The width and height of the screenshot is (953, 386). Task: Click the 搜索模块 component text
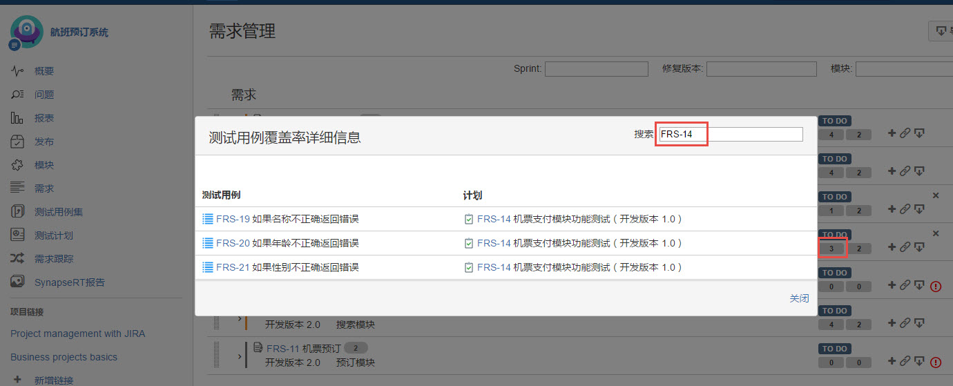pos(355,325)
